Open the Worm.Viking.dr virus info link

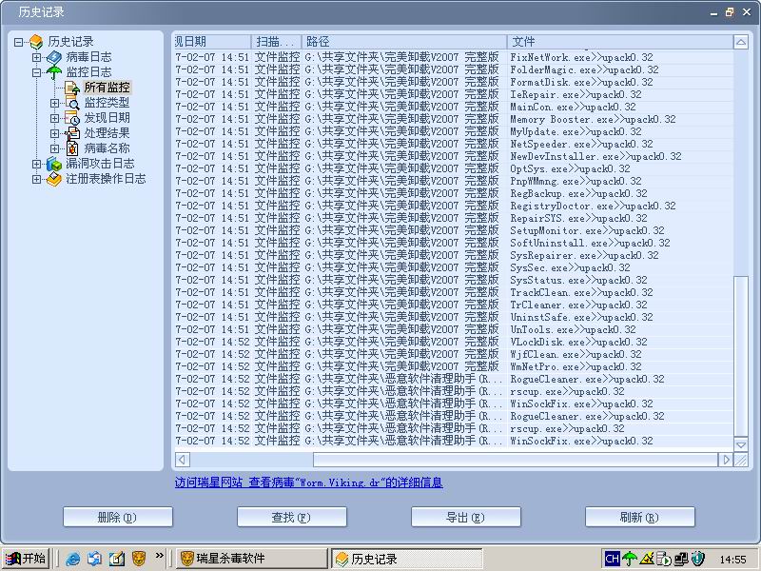pyautogui.click(x=308, y=482)
